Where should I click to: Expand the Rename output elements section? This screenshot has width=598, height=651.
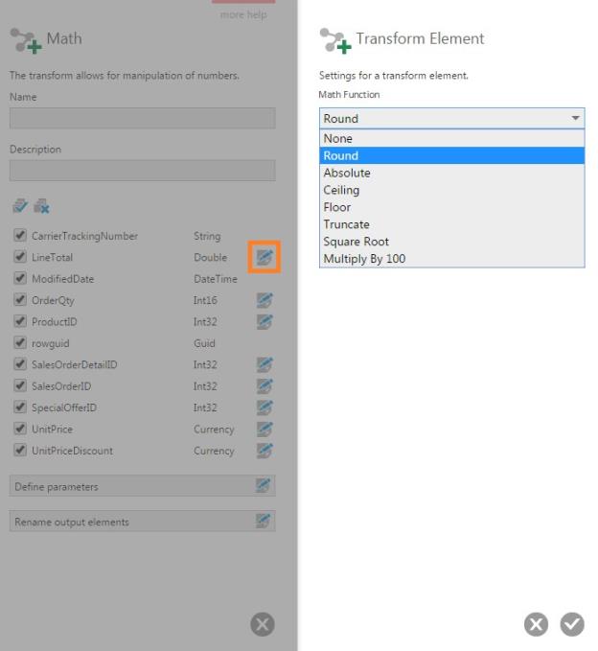click(x=142, y=522)
